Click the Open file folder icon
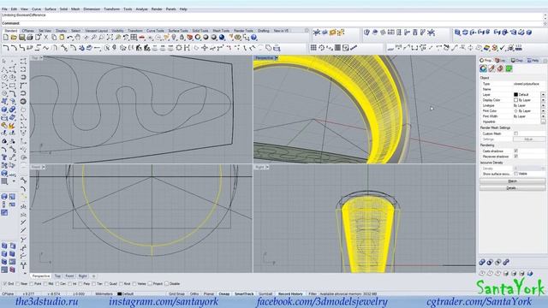 (x=14, y=38)
